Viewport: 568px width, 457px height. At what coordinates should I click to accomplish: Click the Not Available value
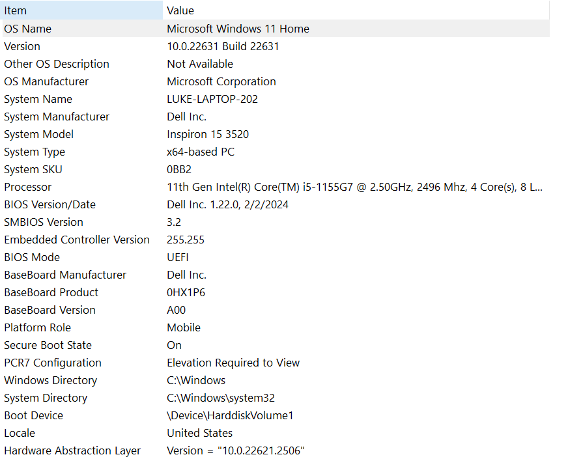click(x=200, y=64)
